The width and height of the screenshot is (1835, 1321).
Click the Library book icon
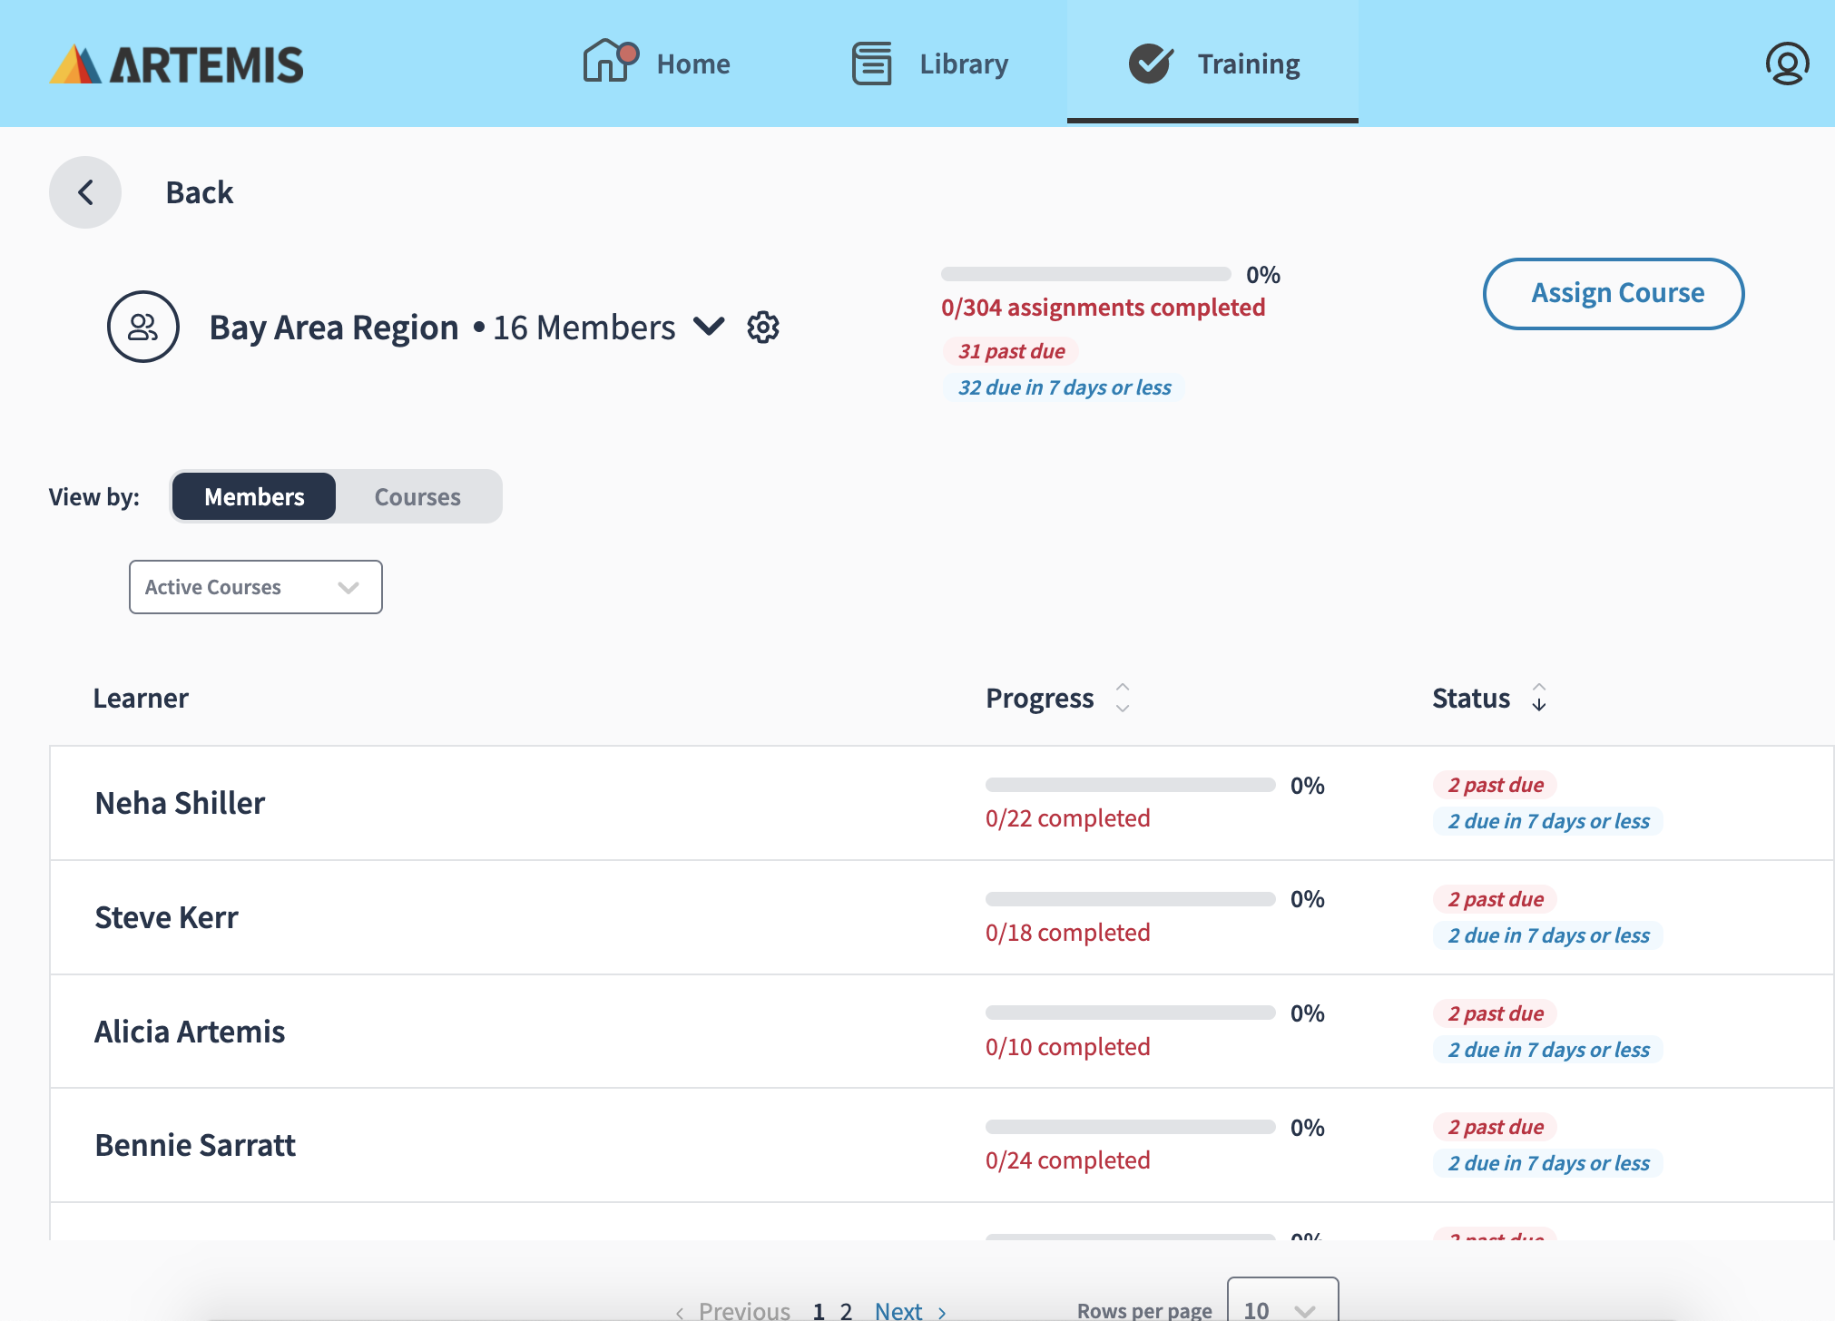click(x=871, y=64)
